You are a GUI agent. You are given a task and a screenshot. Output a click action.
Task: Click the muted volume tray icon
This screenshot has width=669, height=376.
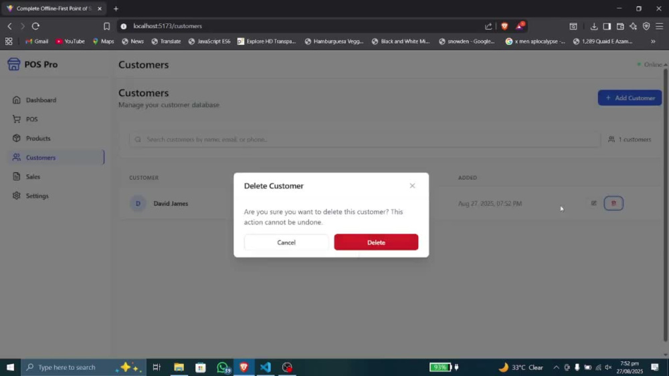pyautogui.click(x=608, y=367)
